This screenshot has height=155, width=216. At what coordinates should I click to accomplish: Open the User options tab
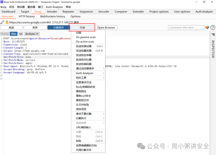coord(182,12)
